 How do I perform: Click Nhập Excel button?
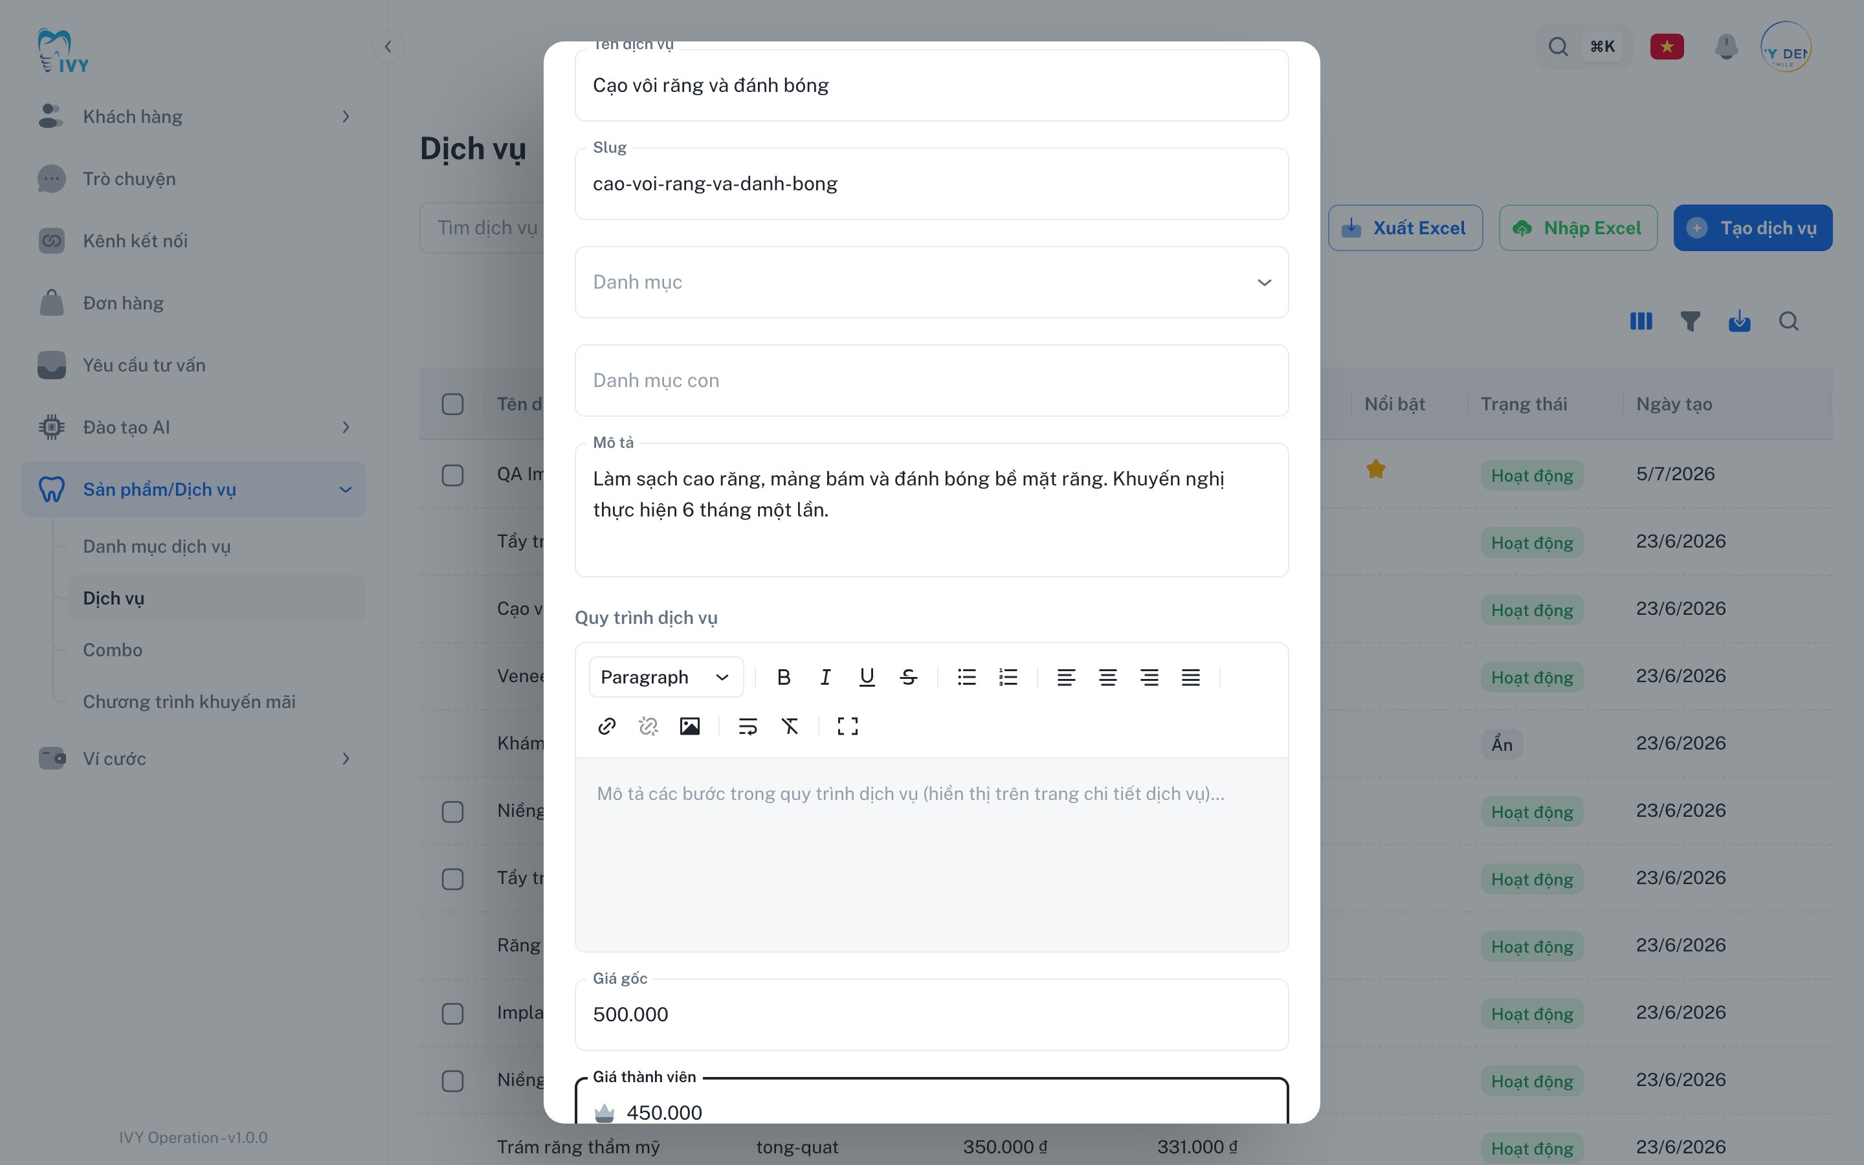(x=1577, y=228)
